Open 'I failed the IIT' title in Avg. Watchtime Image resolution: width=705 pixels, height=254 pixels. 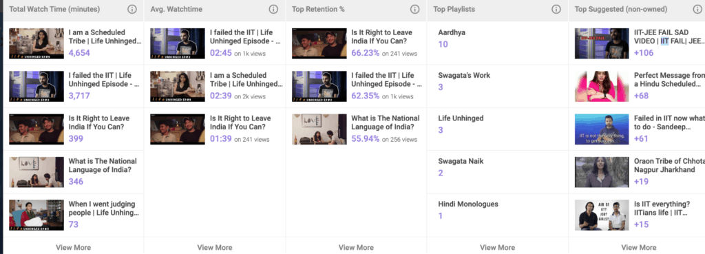click(246, 37)
